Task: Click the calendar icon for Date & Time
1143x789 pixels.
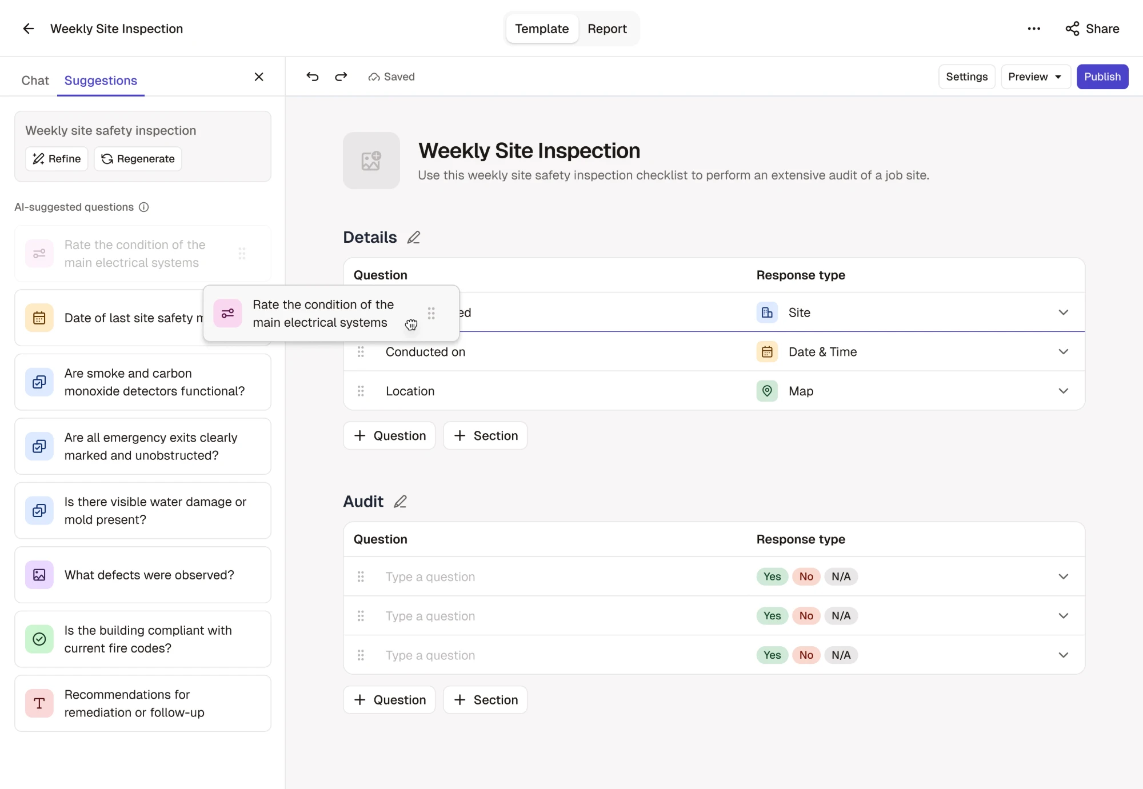Action: 767,352
